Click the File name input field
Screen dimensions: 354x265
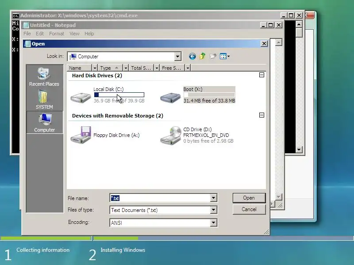tap(160, 198)
